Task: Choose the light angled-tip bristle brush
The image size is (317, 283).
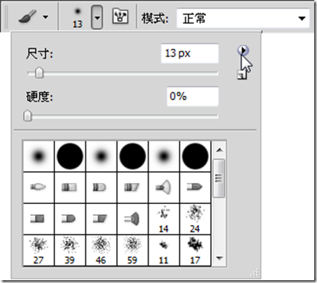Action: [x=133, y=187]
